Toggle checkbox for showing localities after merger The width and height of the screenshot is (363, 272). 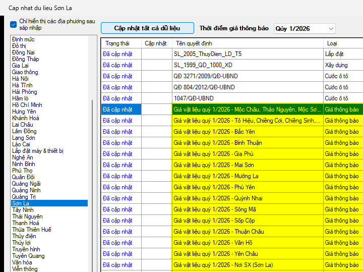(x=14, y=24)
